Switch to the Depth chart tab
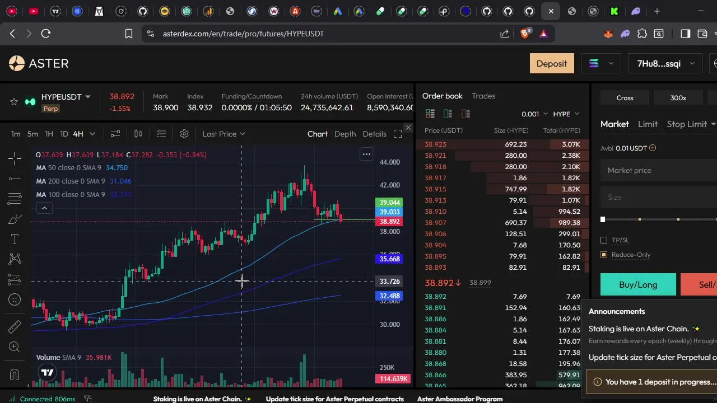The image size is (717, 403). click(345, 134)
